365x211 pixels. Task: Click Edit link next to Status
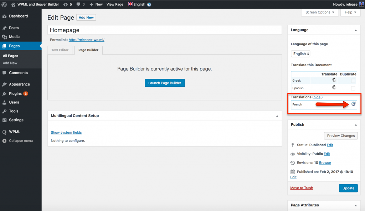[330, 145]
